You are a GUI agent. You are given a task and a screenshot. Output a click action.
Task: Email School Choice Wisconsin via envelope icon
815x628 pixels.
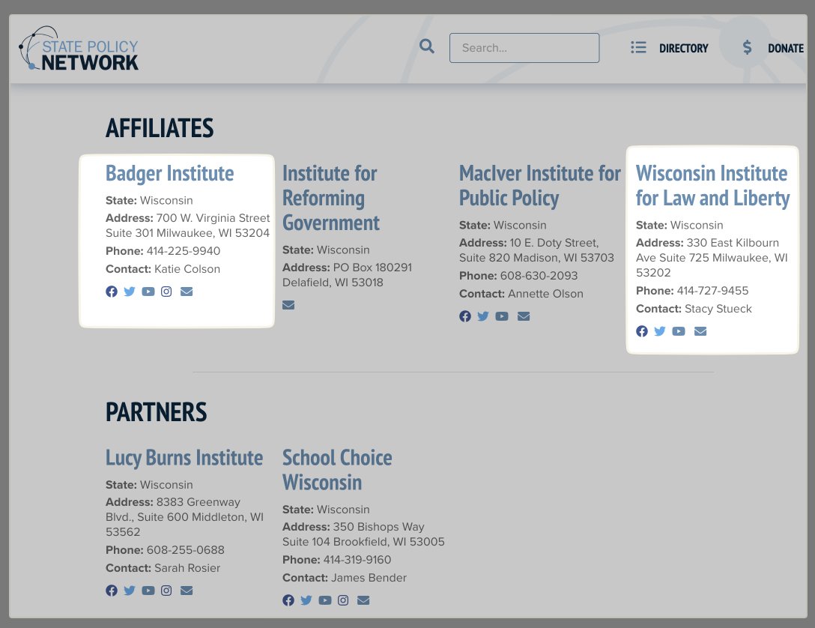(x=363, y=600)
